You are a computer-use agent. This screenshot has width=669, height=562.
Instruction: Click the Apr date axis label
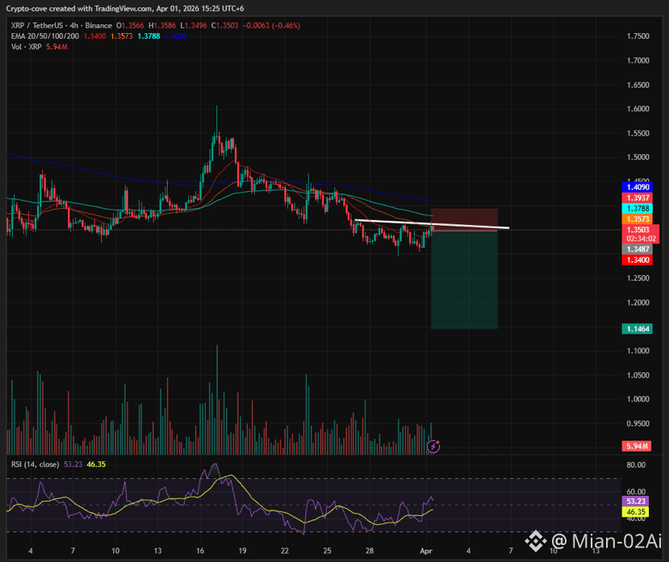pos(426,551)
